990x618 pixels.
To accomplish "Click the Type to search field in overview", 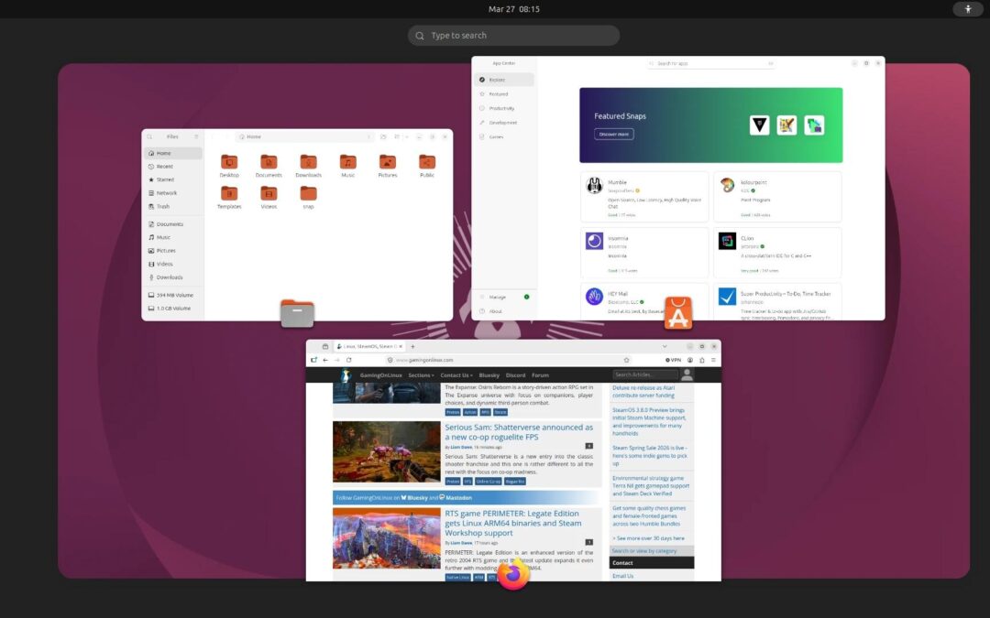I will [513, 36].
